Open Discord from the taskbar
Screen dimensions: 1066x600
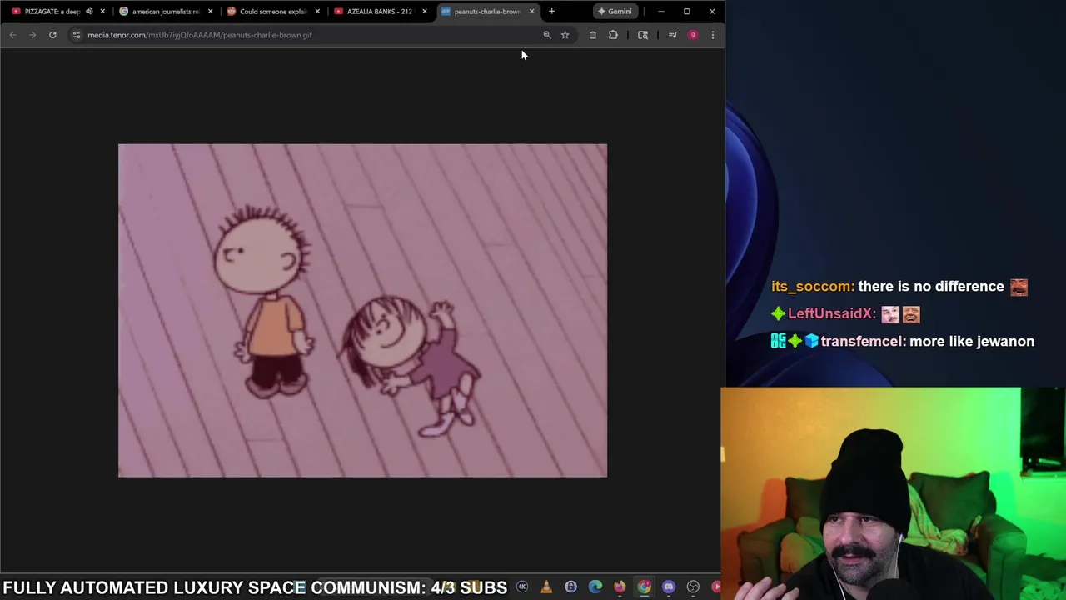[x=669, y=587]
